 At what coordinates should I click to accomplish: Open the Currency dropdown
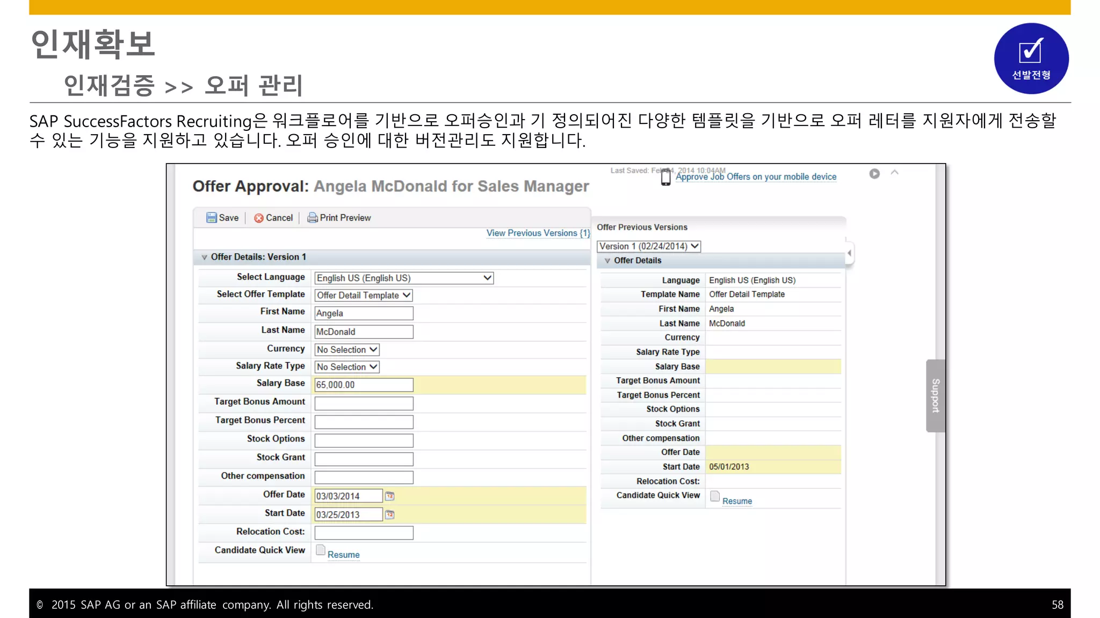347,350
